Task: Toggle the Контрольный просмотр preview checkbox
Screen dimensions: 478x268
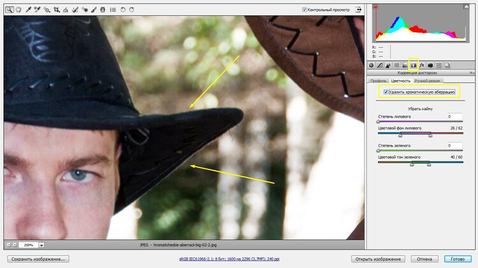Action: [304, 10]
